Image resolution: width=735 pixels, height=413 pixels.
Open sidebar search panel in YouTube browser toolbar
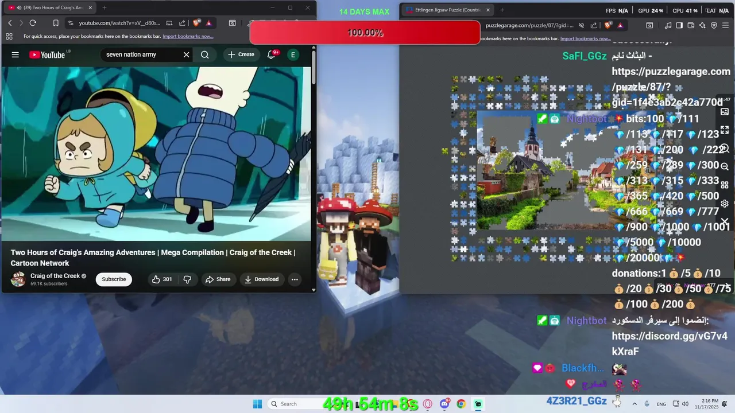point(232,23)
